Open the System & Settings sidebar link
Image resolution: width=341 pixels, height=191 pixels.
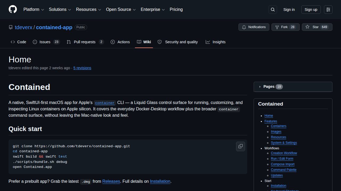pos(284,143)
